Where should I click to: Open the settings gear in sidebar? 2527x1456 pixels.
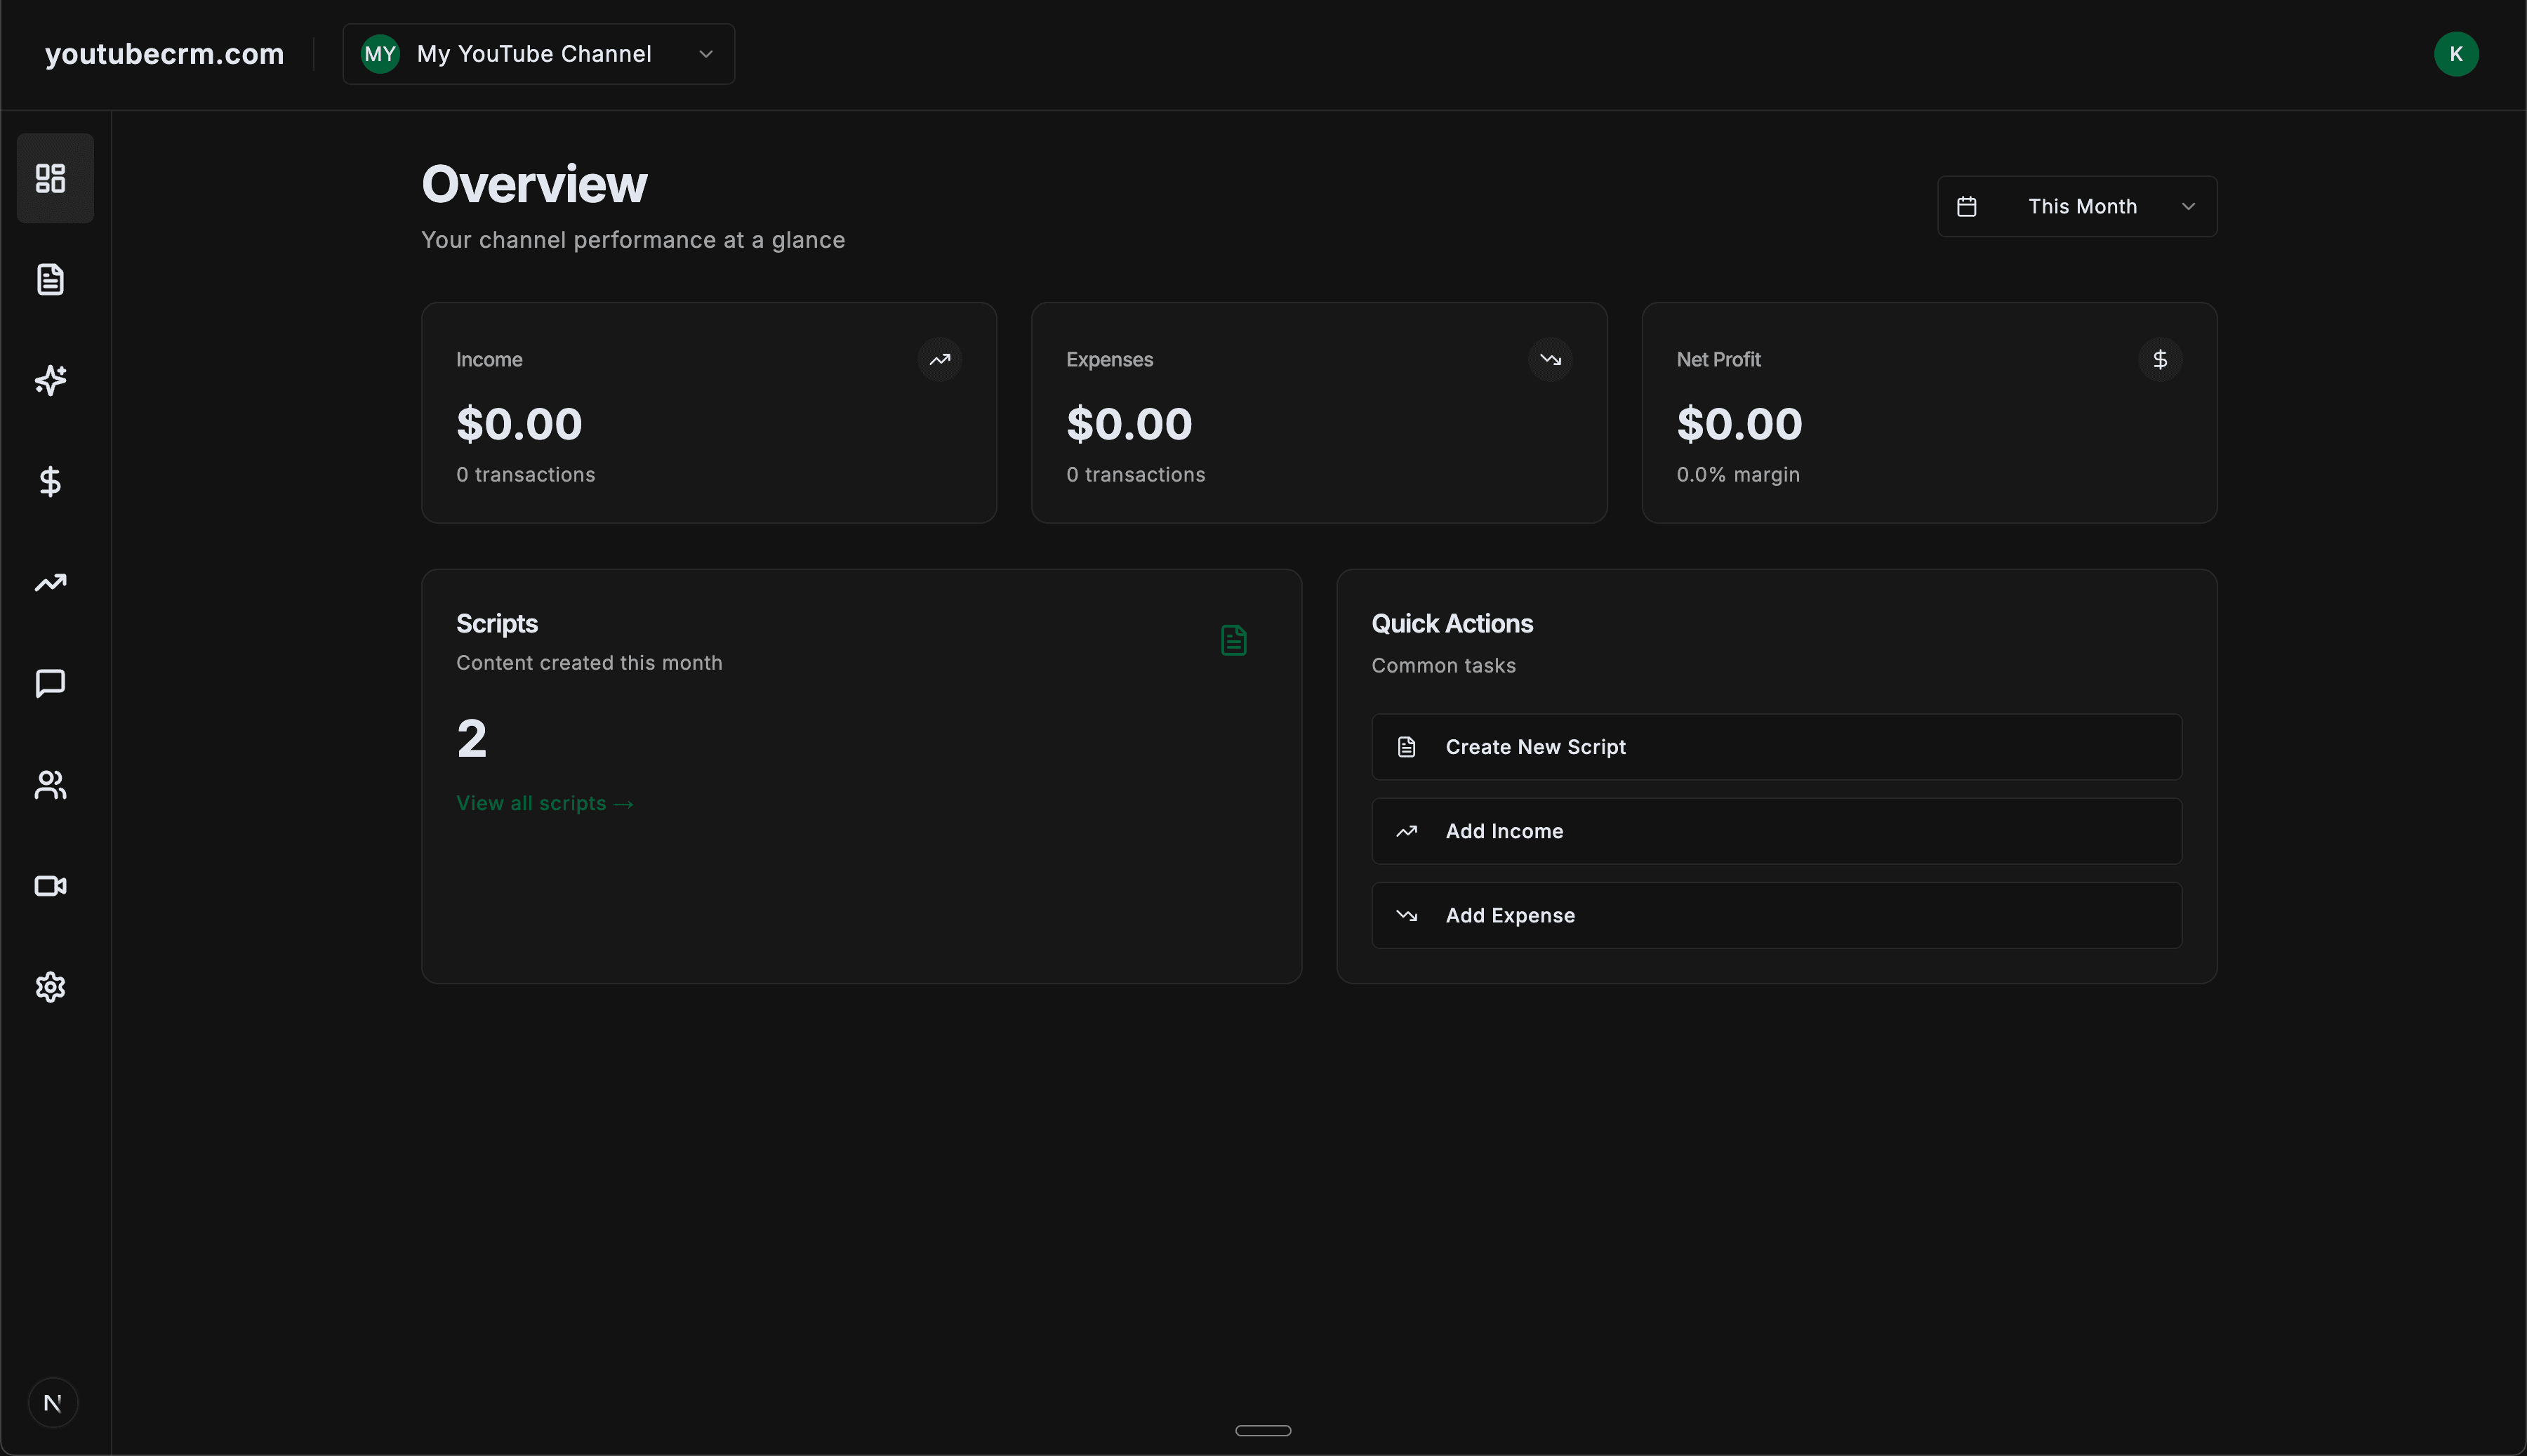coord(51,987)
